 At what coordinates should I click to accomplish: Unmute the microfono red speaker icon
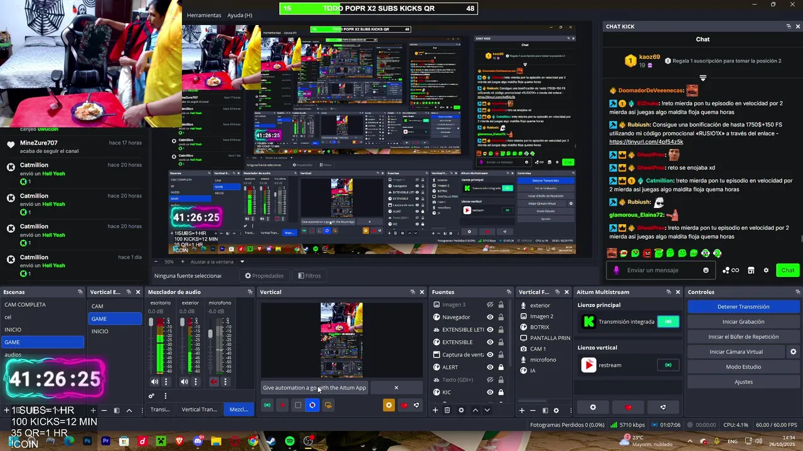point(213,381)
